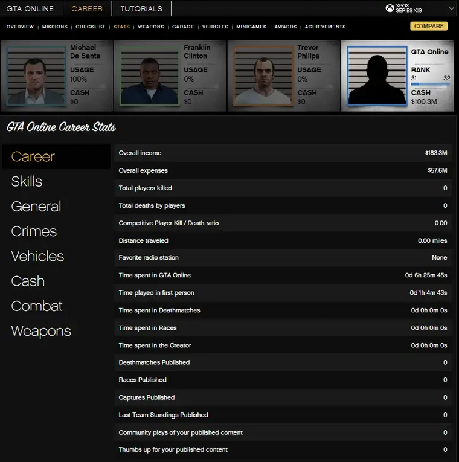Navigate to the Checklist section
The height and width of the screenshot is (462, 459).
(x=91, y=27)
